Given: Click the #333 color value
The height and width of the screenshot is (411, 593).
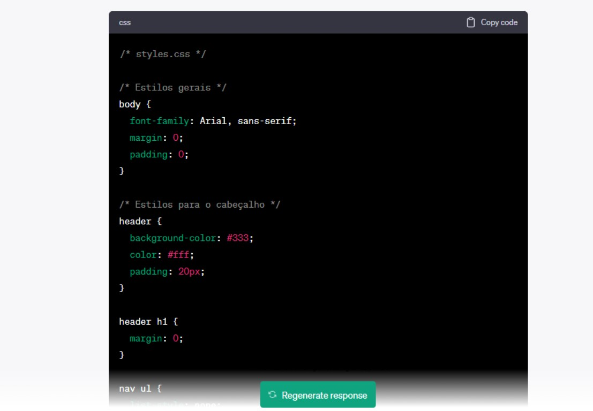Looking at the screenshot, I should coord(237,238).
